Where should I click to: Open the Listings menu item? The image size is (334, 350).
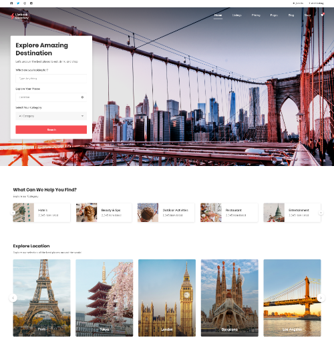237,15
